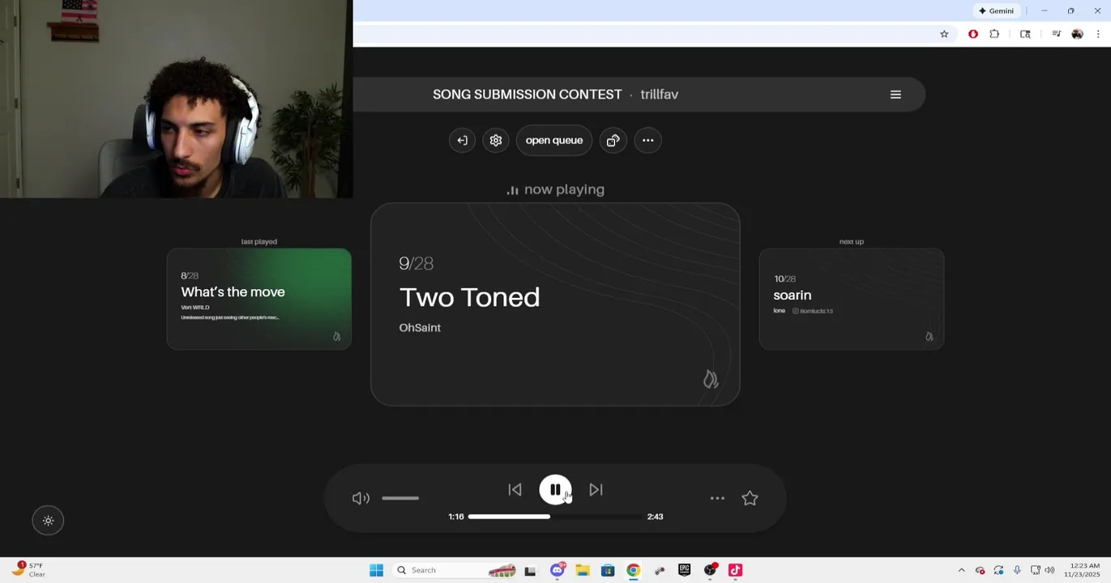
Task: Skip to the previous track
Action: pyautogui.click(x=515, y=489)
